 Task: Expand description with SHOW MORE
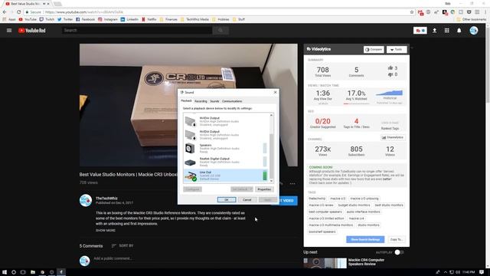point(106,230)
